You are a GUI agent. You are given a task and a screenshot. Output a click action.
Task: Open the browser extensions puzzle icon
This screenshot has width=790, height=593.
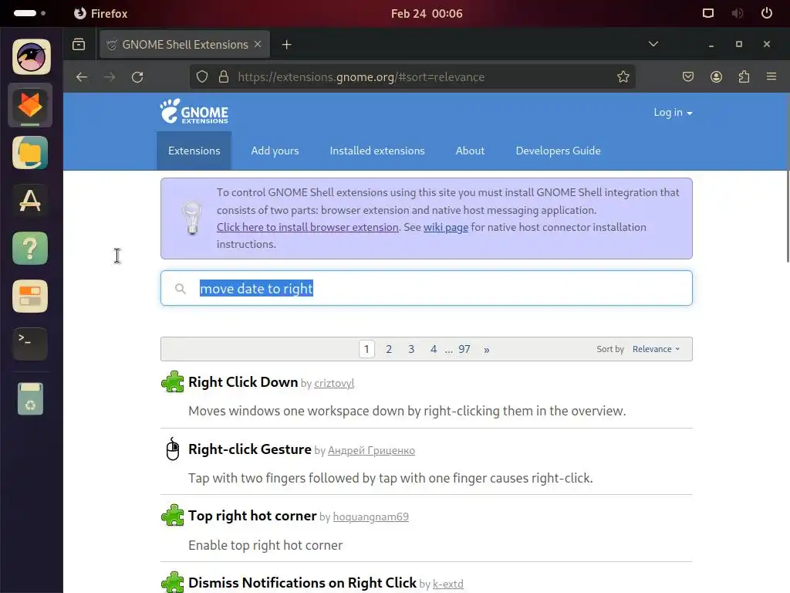(x=744, y=76)
